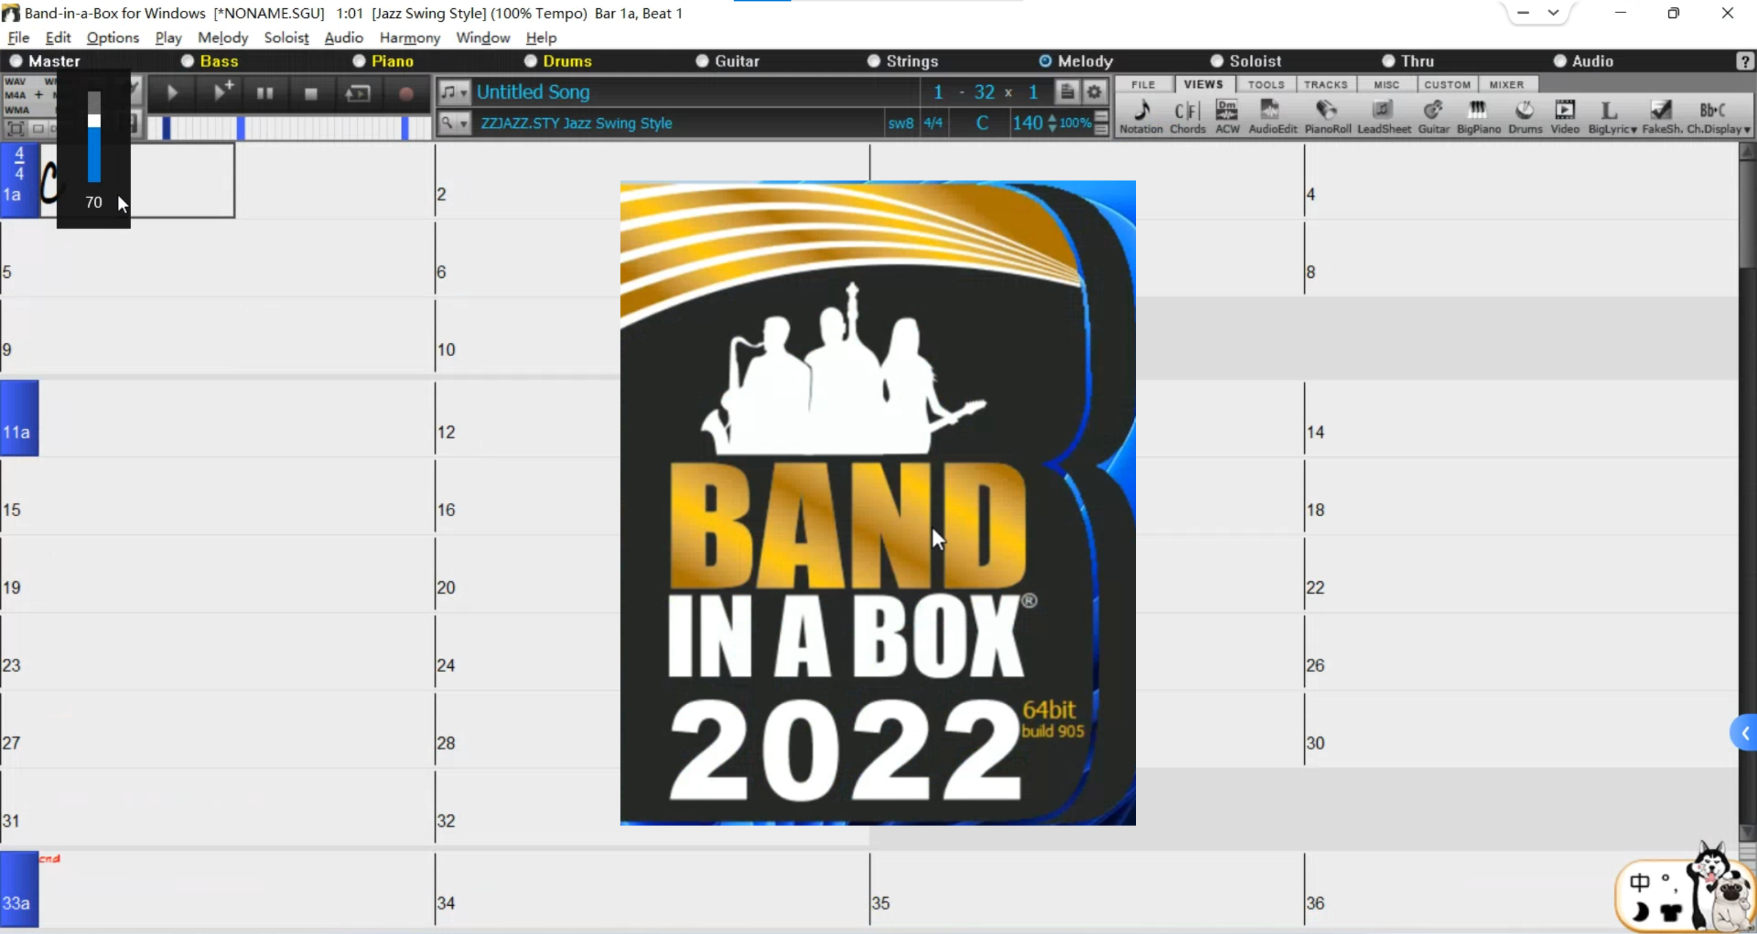
Task: Switch to the FILE toolbar tab
Action: tap(1143, 84)
